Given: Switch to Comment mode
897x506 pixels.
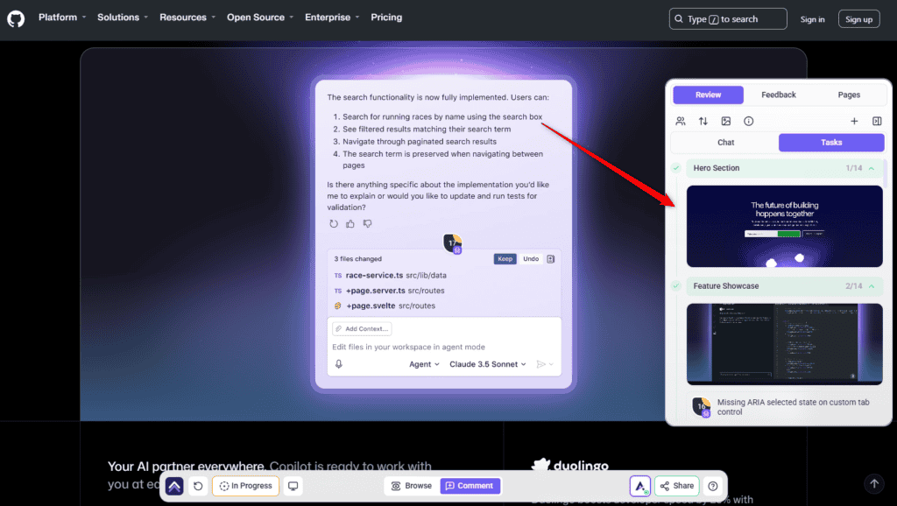Looking at the screenshot, I should 470,486.
